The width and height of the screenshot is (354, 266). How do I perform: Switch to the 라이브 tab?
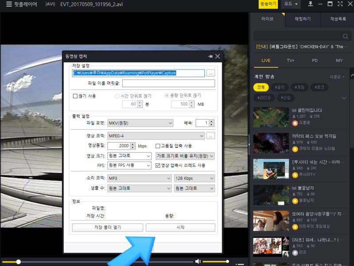click(268, 19)
